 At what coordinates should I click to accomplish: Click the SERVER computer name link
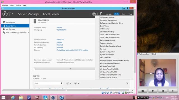click(59, 27)
